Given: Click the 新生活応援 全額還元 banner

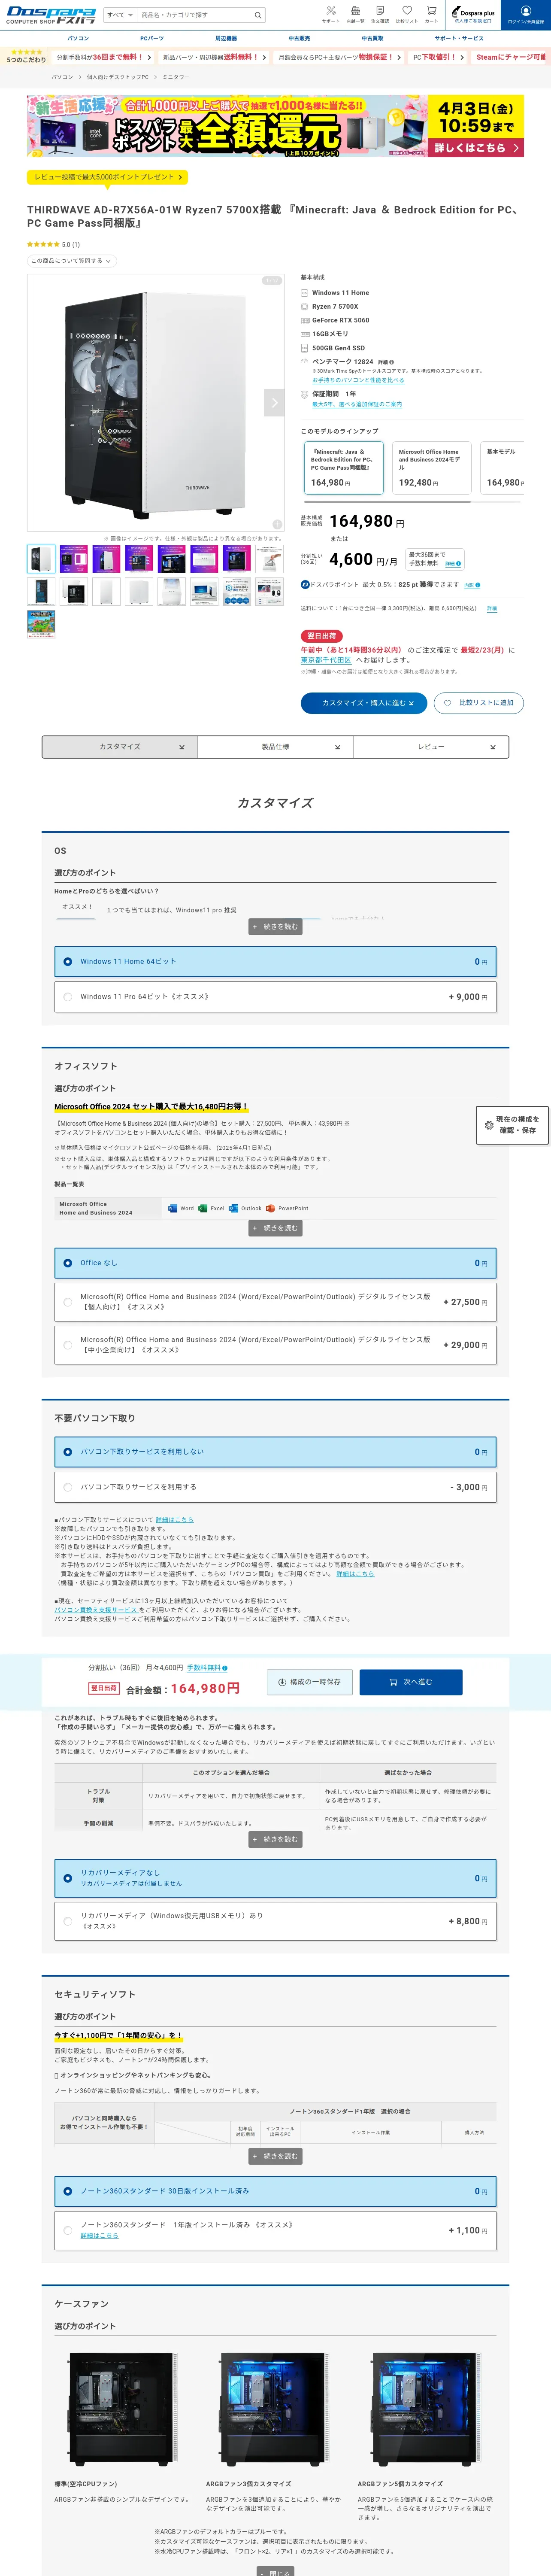Looking at the screenshot, I should click(x=275, y=126).
